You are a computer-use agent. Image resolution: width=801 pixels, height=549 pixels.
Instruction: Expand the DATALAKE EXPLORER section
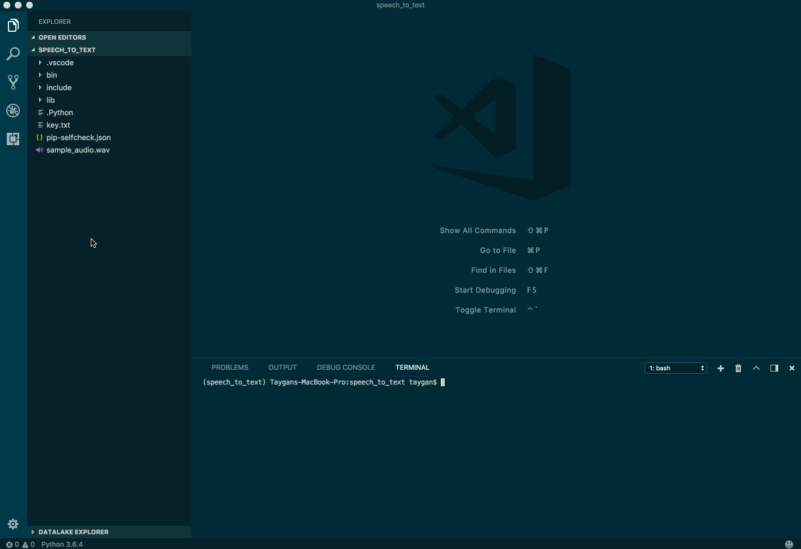[x=109, y=532]
